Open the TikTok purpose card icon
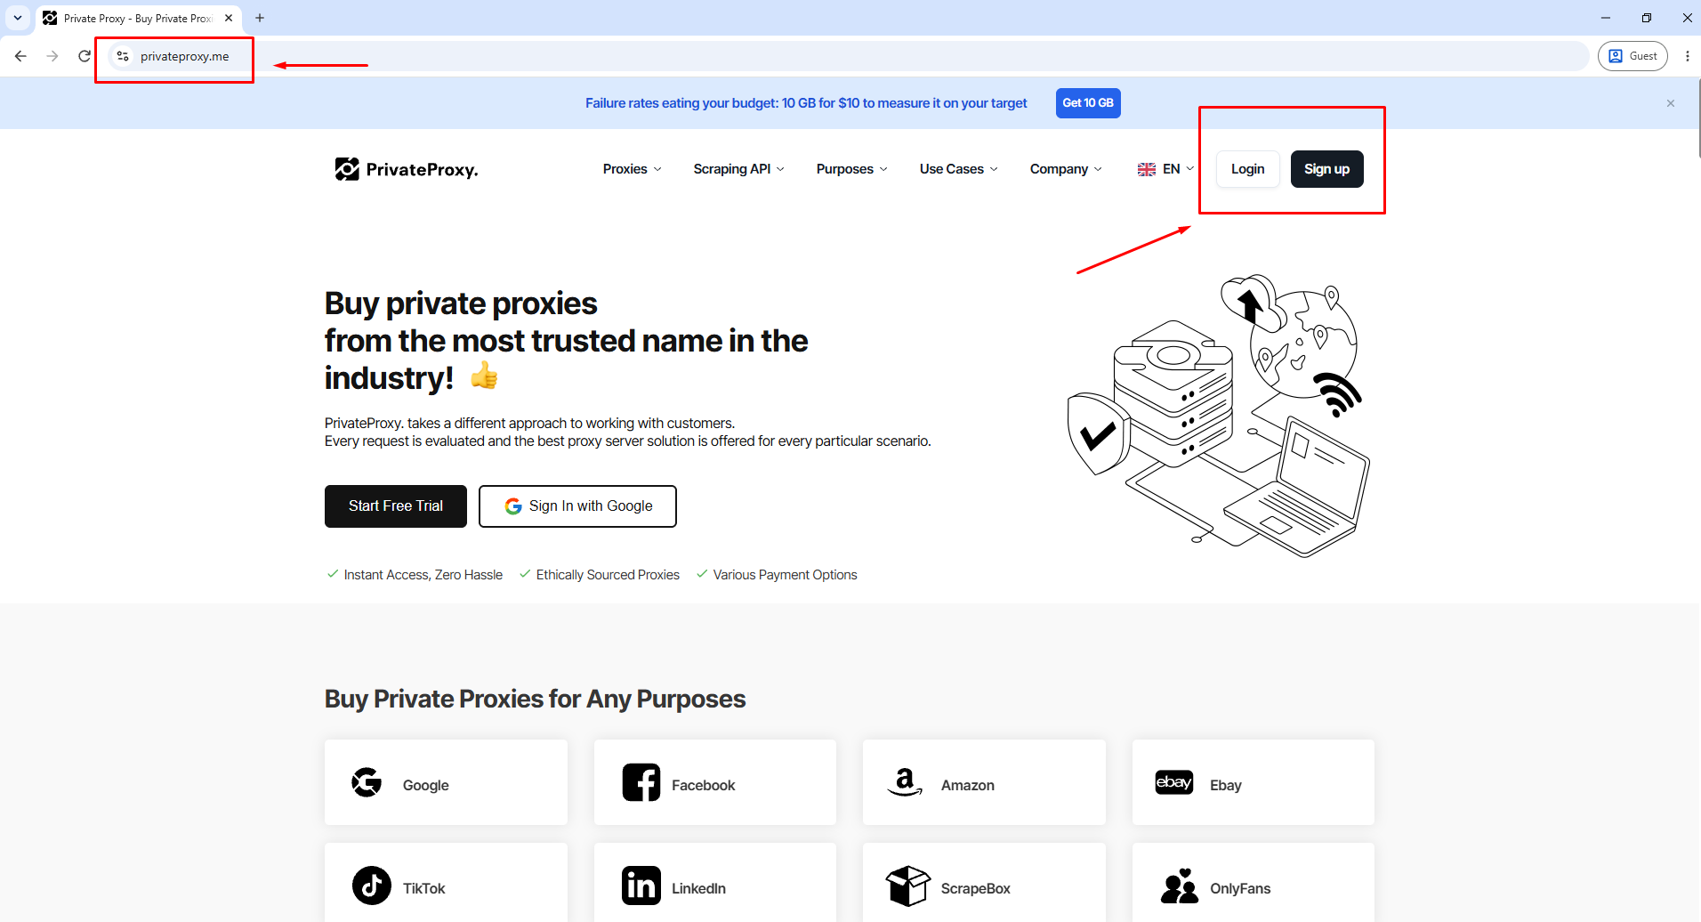 (x=372, y=886)
